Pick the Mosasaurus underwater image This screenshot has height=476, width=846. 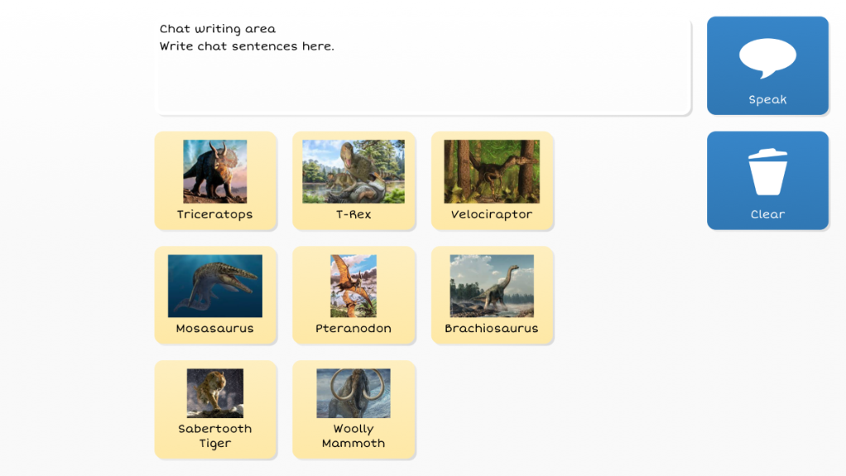pos(215,286)
